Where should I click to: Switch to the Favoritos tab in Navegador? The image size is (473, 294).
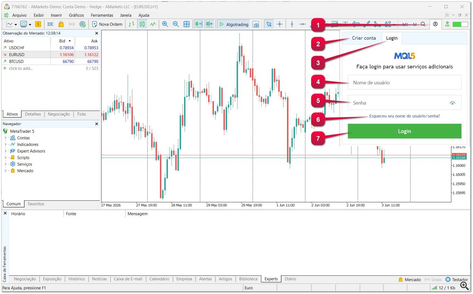(x=36, y=204)
